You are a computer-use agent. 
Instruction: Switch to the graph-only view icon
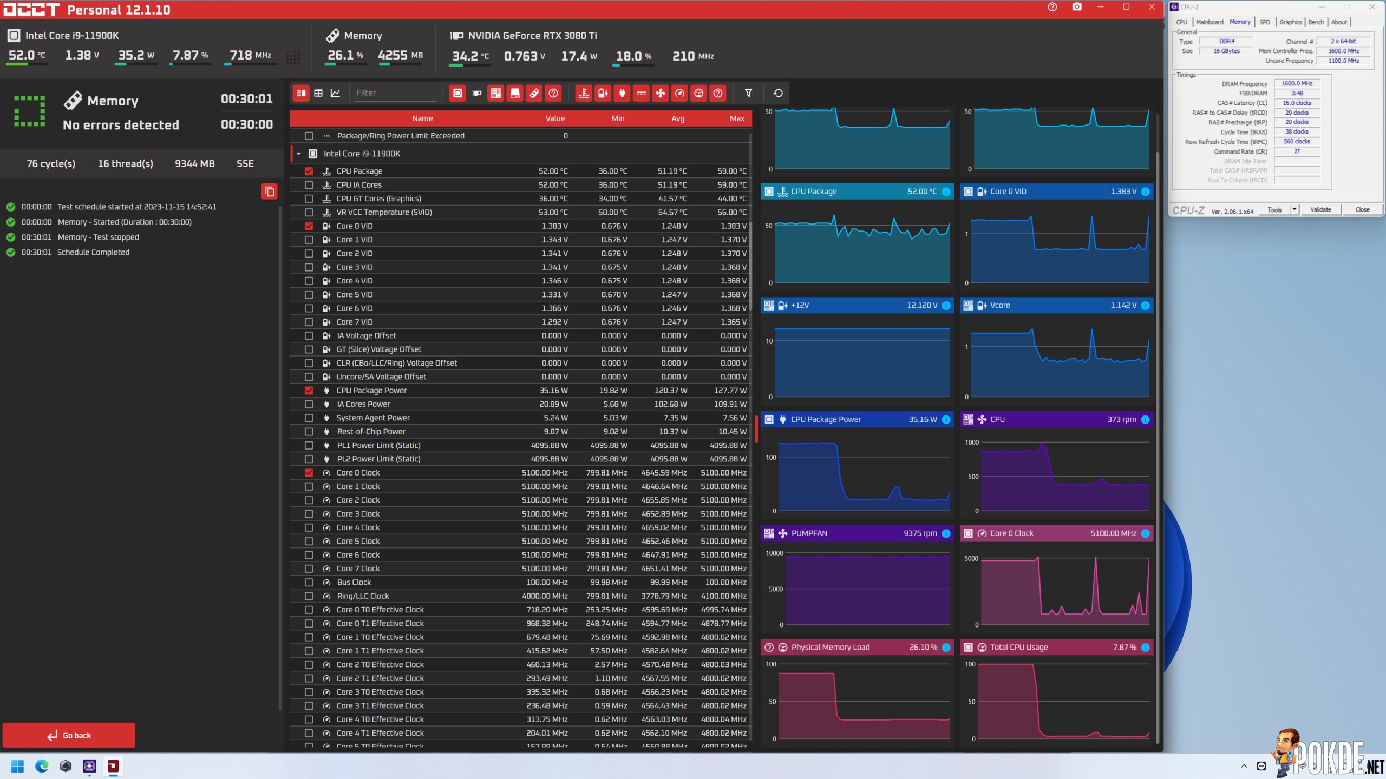336,93
